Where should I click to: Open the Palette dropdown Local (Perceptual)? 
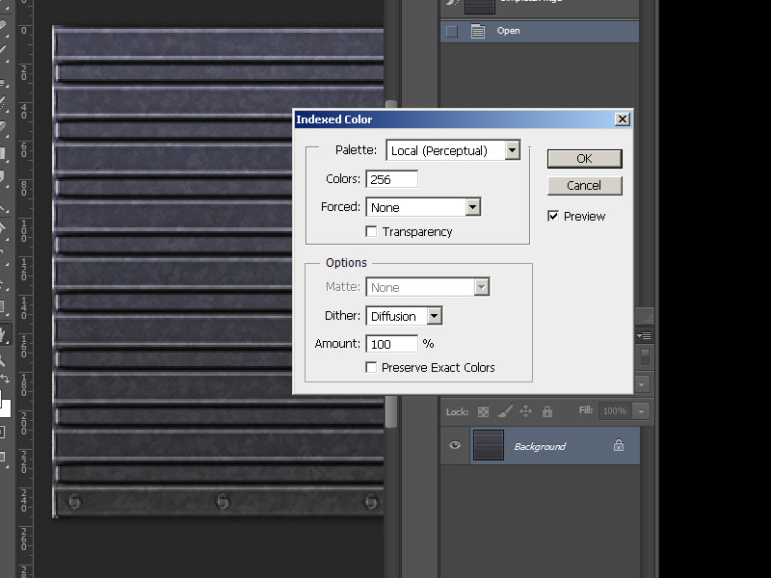453,150
